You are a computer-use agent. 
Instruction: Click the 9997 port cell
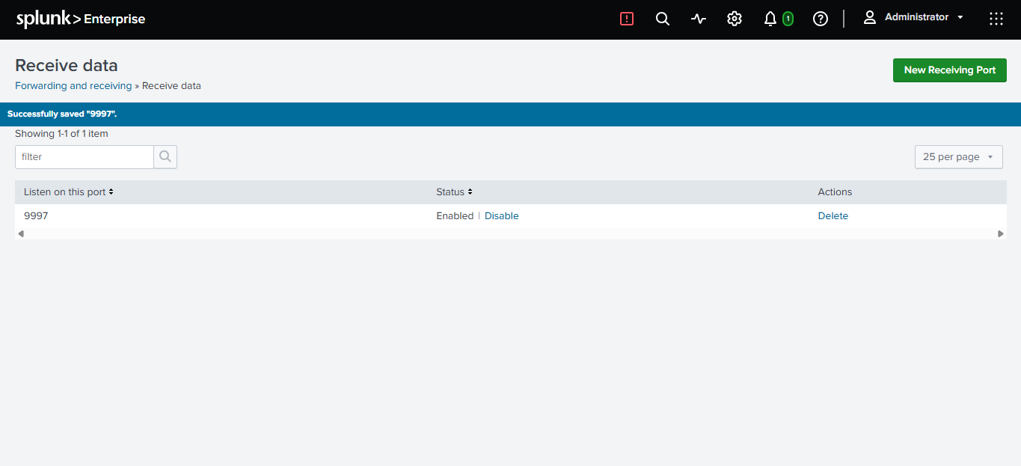point(36,216)
